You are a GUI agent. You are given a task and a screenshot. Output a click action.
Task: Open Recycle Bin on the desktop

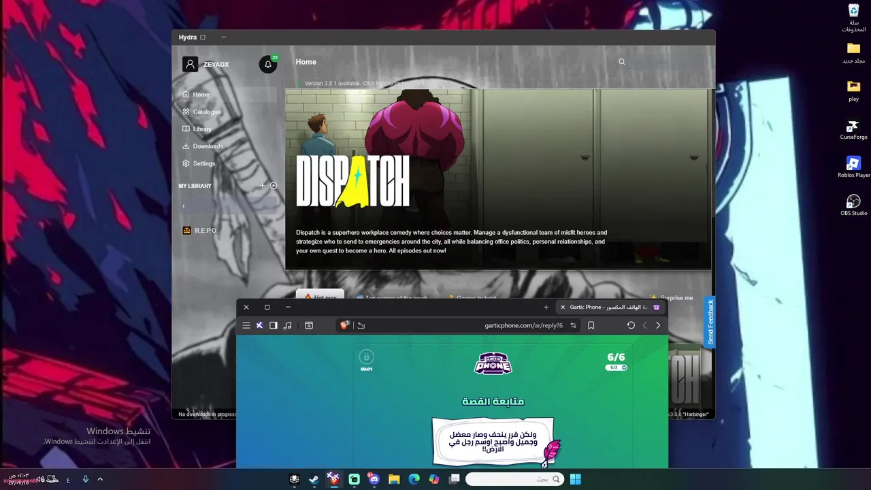(853, 18)
